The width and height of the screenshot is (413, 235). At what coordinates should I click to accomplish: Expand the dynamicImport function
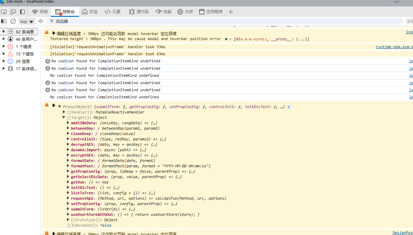pyautogui.click(x=68, y=150)
